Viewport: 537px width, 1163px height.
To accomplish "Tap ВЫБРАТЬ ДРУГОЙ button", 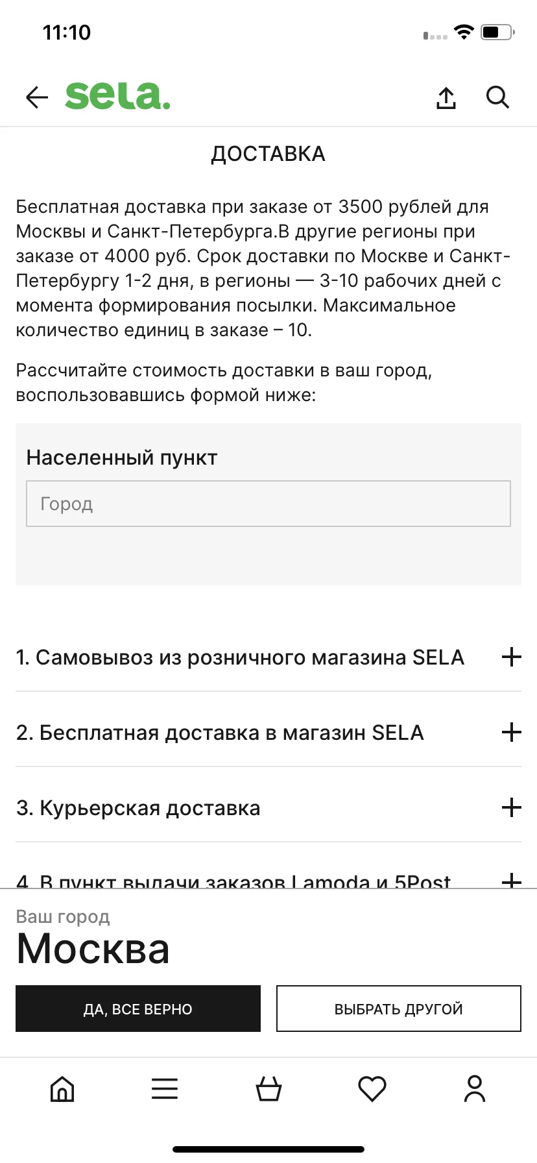I will pos(399,1009).
